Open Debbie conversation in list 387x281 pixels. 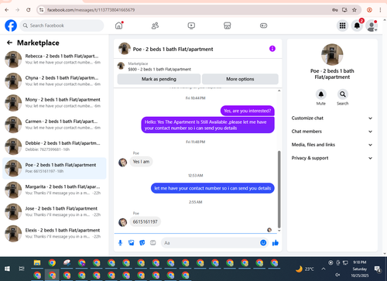pos(54,146)
